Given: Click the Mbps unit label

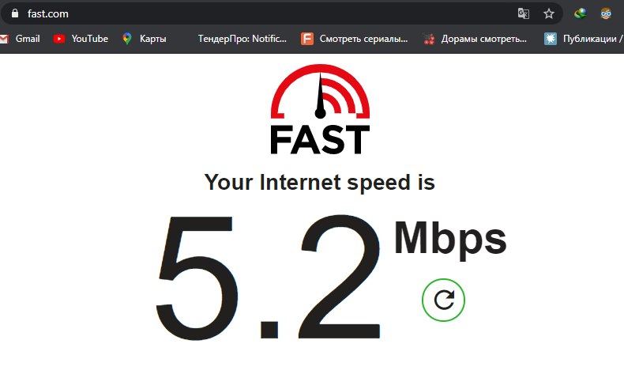Looking at the screenshot, I should 450,240.
